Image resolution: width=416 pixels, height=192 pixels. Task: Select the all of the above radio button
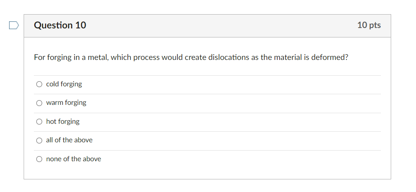click(x=39, y=140)
